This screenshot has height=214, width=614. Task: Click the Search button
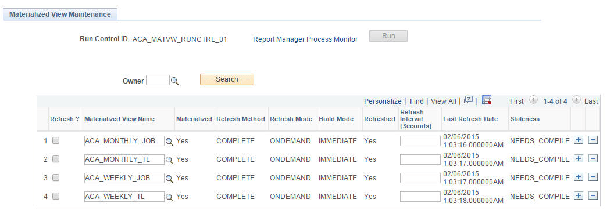tap(227, 79)
